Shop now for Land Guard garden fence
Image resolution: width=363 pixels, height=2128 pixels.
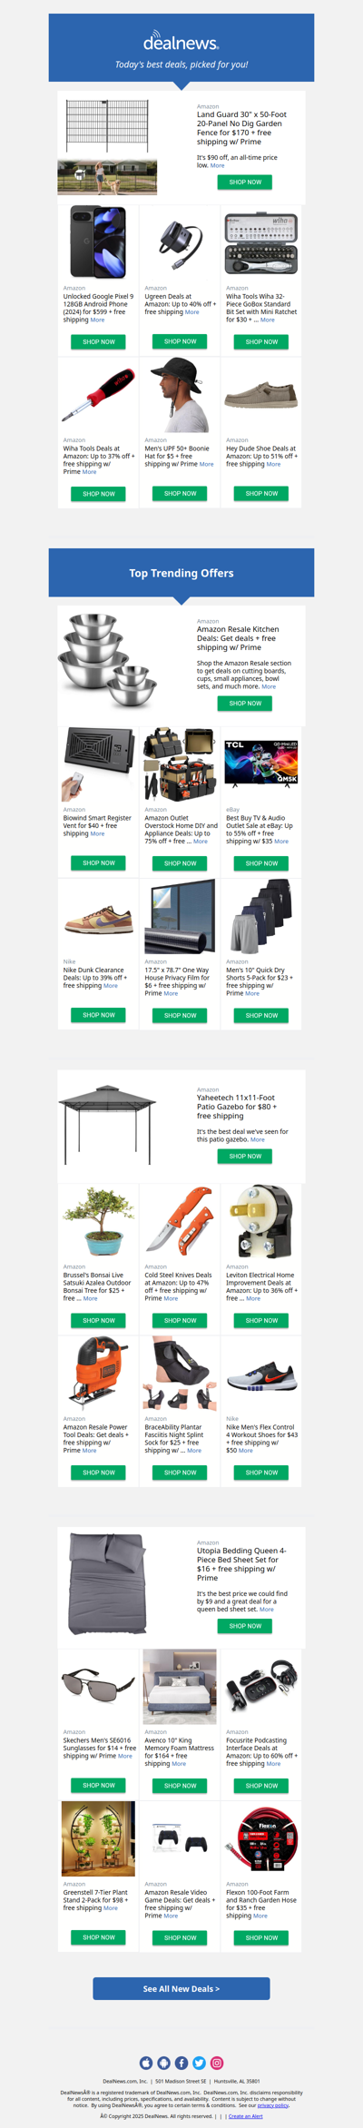point(245,182)
